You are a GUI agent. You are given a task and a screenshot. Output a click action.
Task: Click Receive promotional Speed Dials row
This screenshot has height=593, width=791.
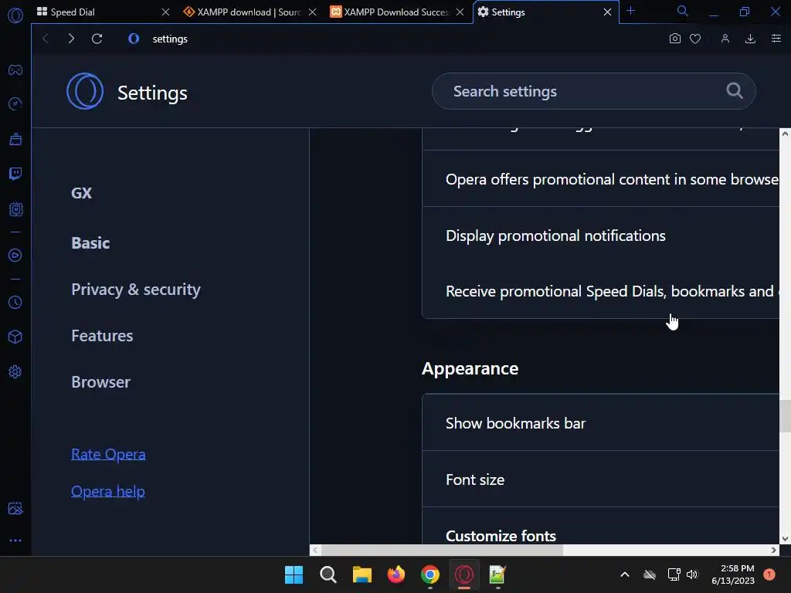(x=600, y=291)
